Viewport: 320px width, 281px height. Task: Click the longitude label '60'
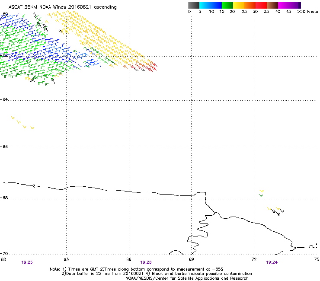coord(3,259)
